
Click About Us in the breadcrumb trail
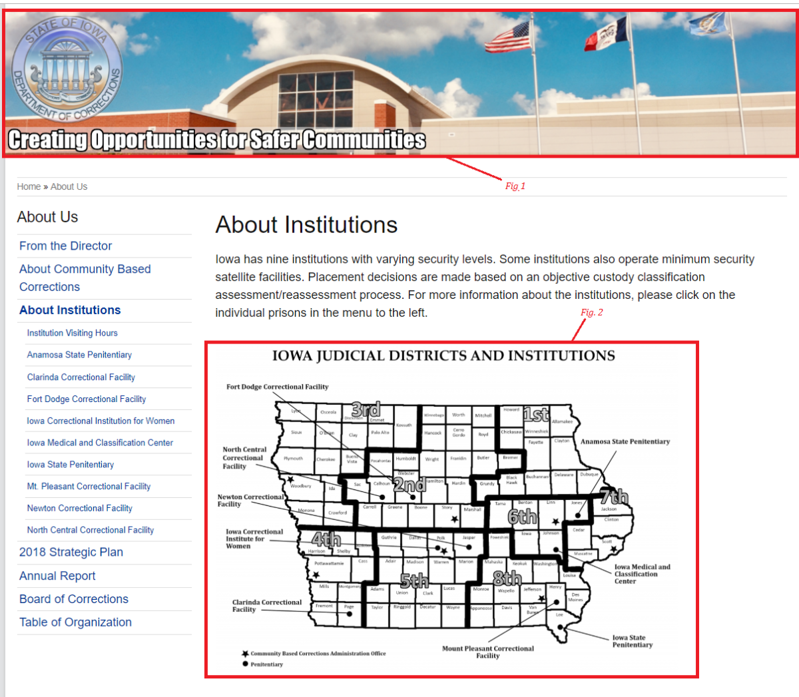pyautogui.click(x=69, y=186)
